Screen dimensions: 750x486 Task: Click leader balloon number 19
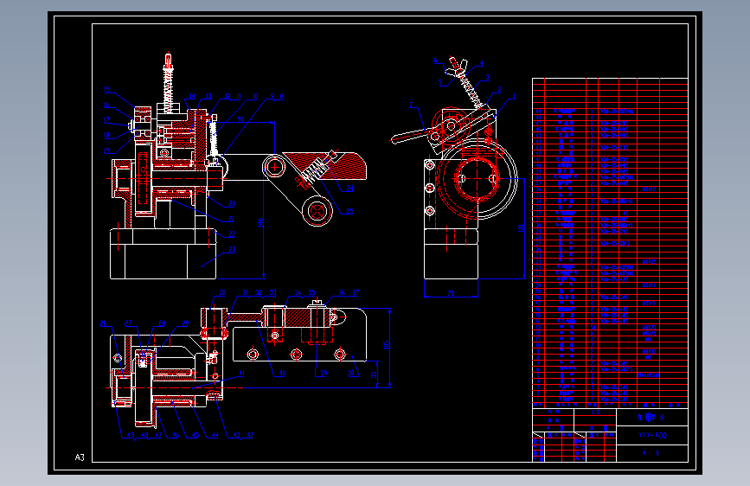[106, 150]
